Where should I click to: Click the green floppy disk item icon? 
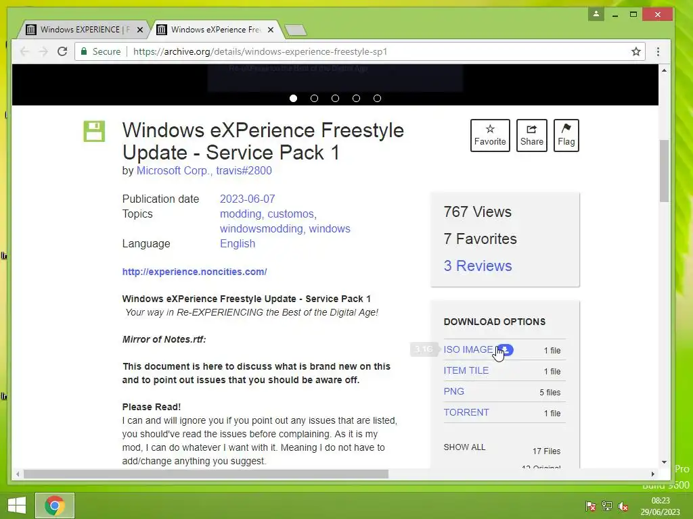tap(94, 131)
